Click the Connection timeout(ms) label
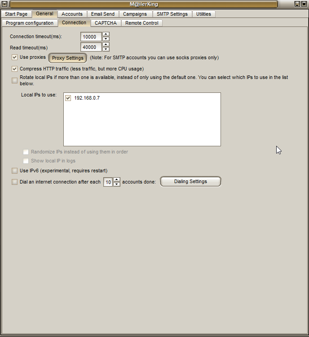The image size is (309, 337). 36,36
